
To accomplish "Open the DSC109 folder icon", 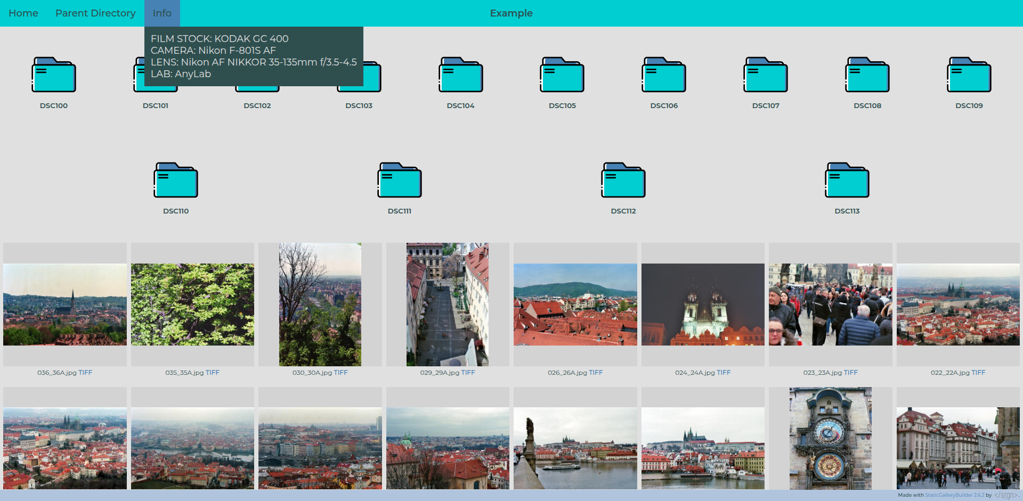I will 969,75.
